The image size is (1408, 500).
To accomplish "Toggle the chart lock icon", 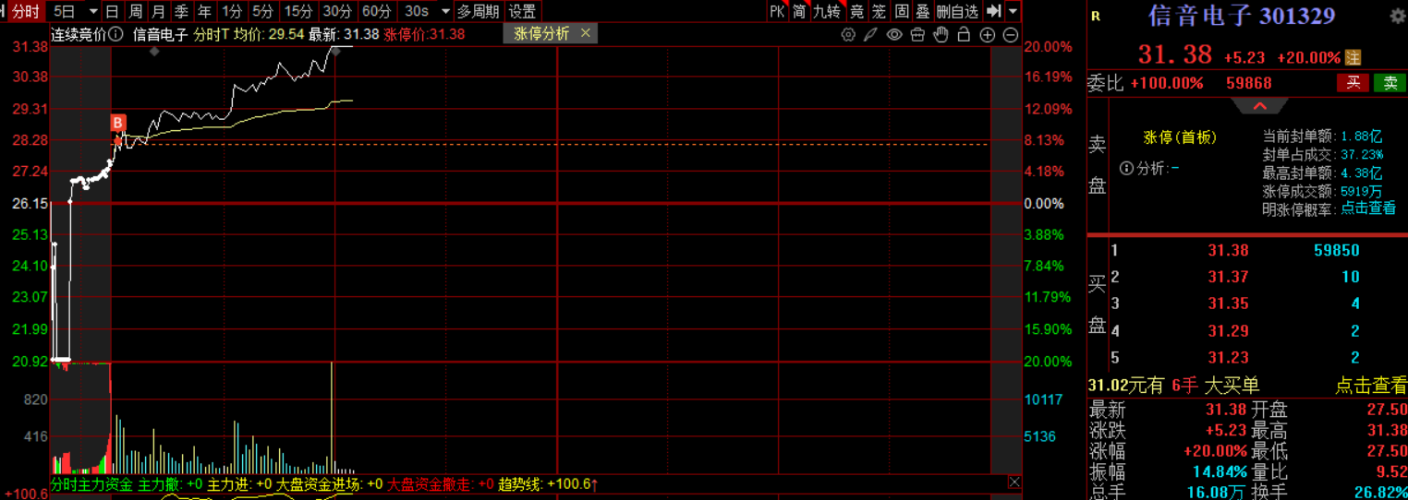I will coord(964,35).
